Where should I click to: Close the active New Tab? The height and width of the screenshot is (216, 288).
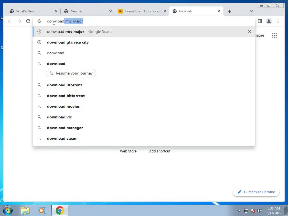[x=219, y=11]
